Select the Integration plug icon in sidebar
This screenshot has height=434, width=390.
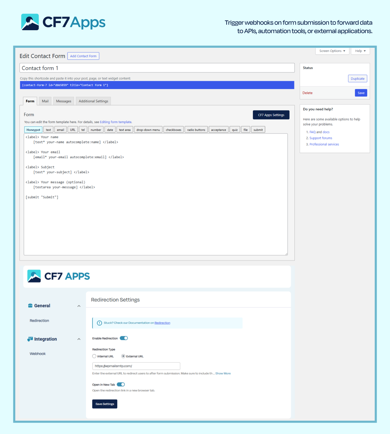(30, 339)
